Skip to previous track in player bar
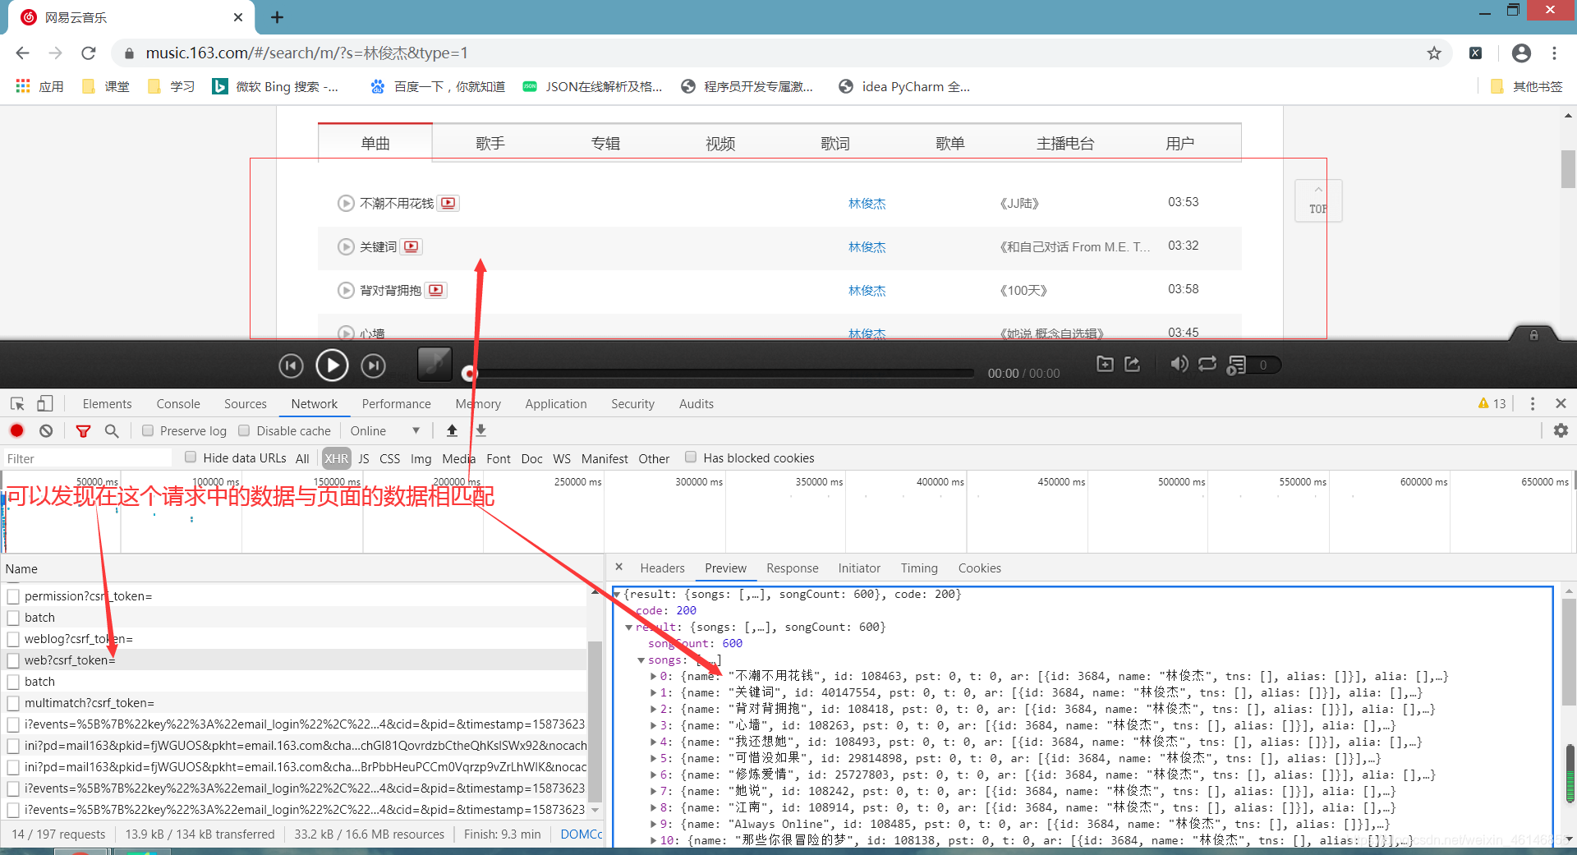Image resolution: width=1577 pixels, height=855 pixels. pos(291,365)
